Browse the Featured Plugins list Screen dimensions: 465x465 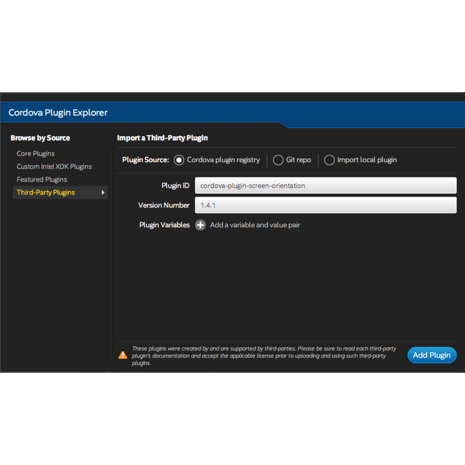(42, 179)
